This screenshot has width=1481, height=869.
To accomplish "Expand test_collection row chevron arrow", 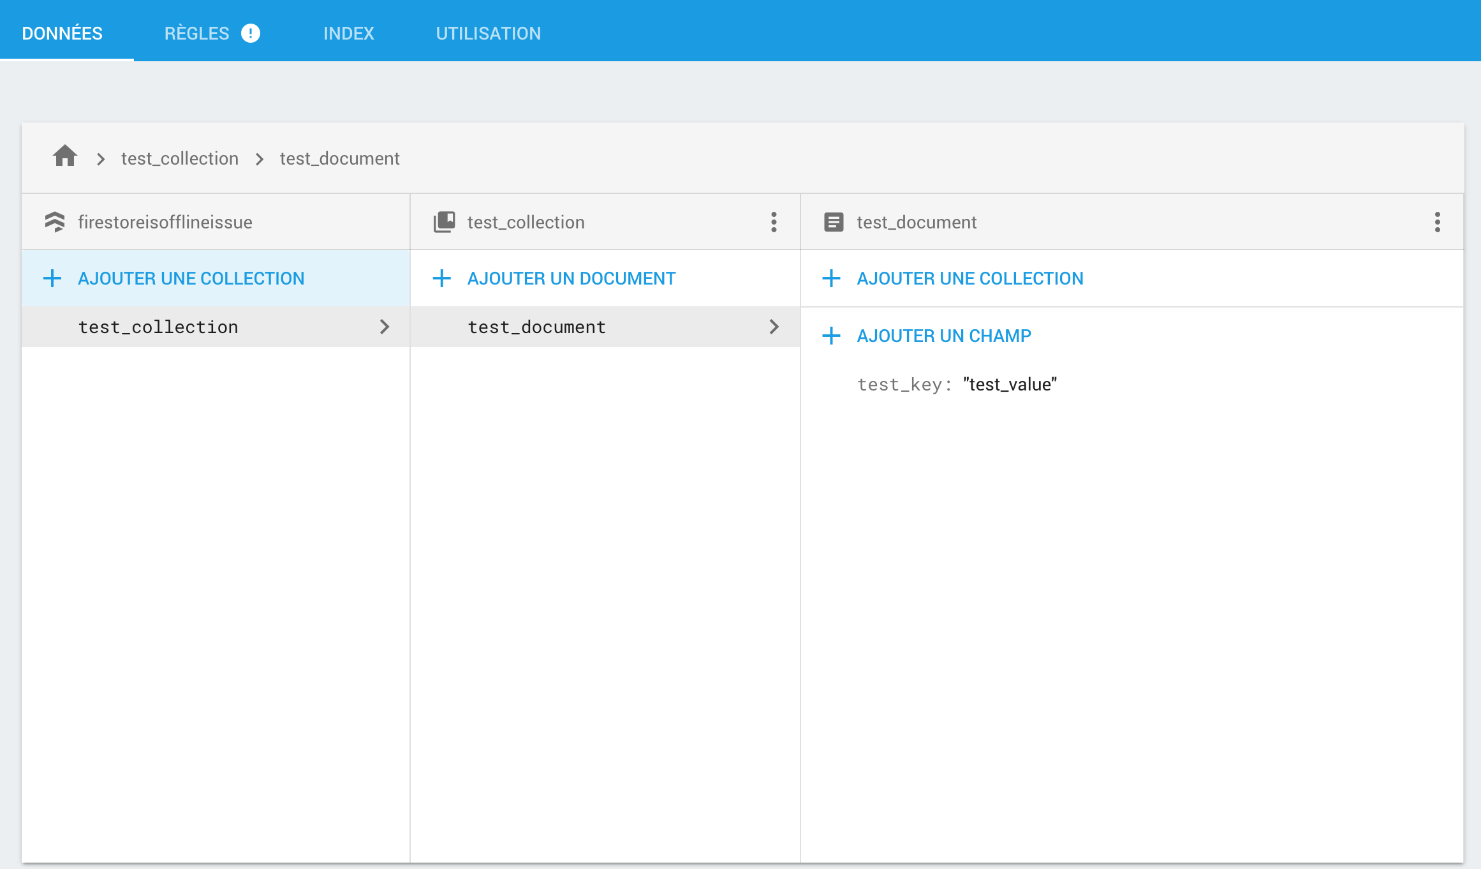I will (384, 327).
